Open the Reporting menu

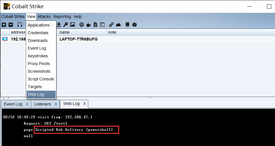(x=62, y=17)
